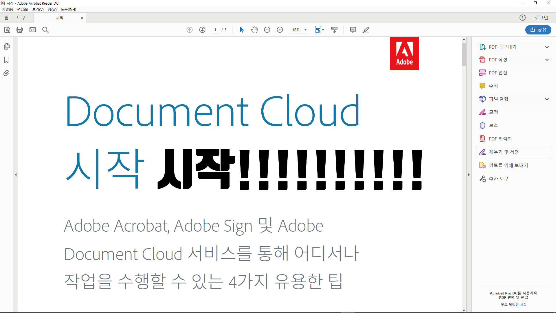Switch to the 도구 tab
The image size is (556, 313).
[x=21, y=18]
